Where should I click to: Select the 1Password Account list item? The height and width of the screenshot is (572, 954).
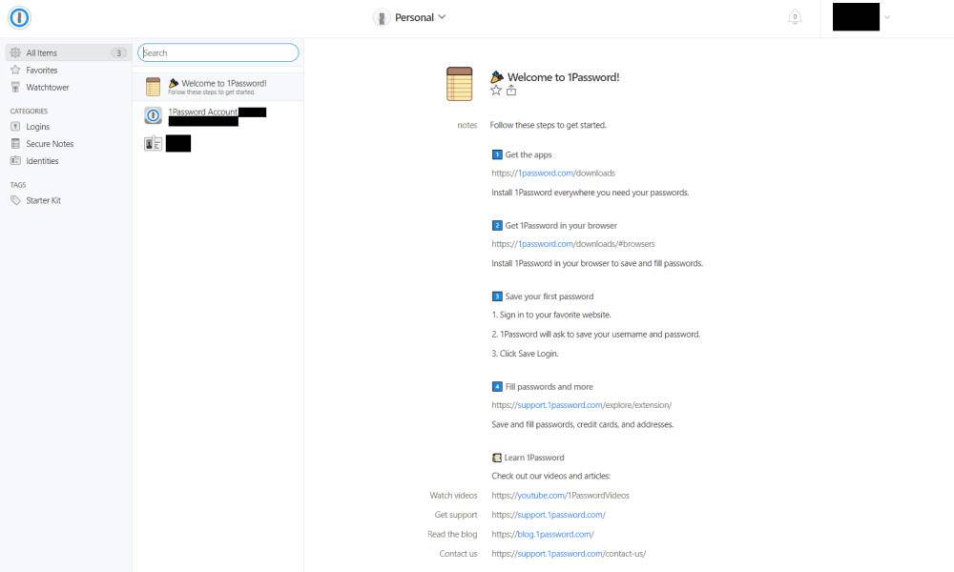(218, 115)
